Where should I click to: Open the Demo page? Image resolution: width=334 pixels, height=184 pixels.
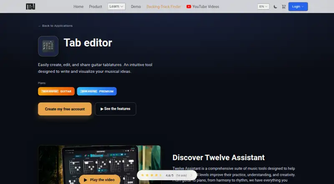(136, 7)
